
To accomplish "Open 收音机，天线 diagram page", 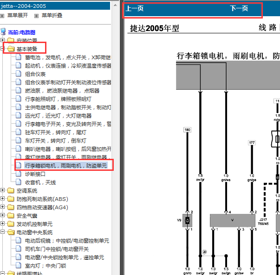I will 40,182.
